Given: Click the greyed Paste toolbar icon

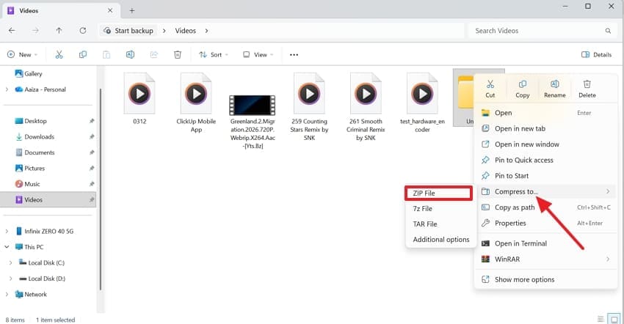Looking at the screenshot, I should (x=106, y=54).
